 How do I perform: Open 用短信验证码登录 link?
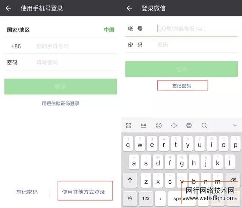60,104
